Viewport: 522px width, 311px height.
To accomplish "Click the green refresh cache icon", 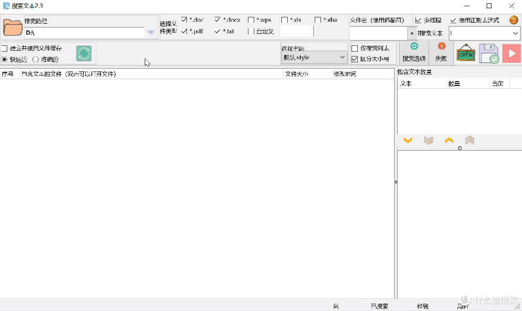I will (x=84, y=54).
